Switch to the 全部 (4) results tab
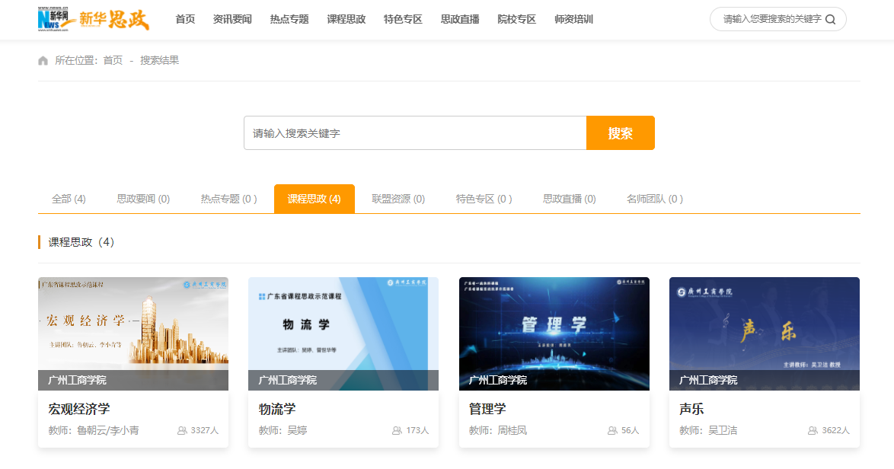The height and width of the screenshot is (469, 894). pyautogui.click(x=69, y=199)
